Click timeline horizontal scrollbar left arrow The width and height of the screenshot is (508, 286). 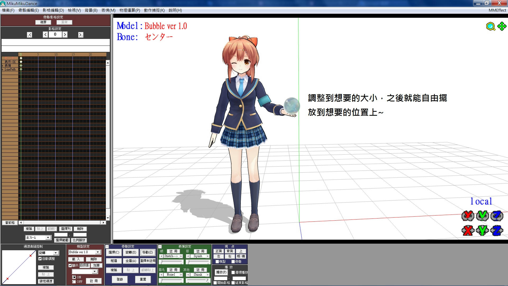coord(21,222)
